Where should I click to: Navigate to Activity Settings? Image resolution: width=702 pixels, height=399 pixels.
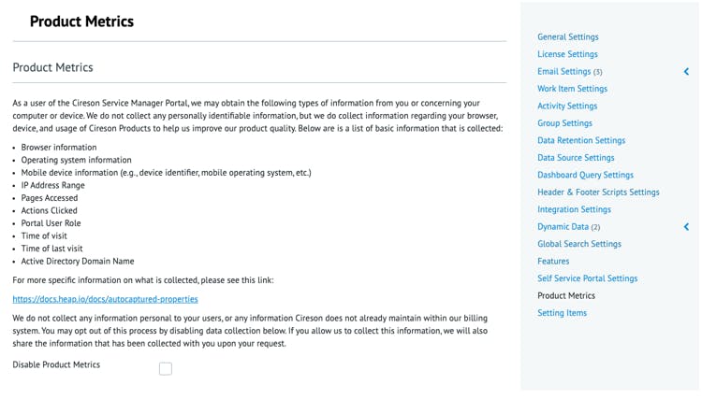point(567,107)
